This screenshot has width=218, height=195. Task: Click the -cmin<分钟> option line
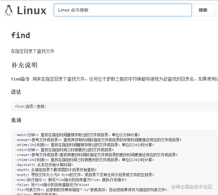click(64, 150)
